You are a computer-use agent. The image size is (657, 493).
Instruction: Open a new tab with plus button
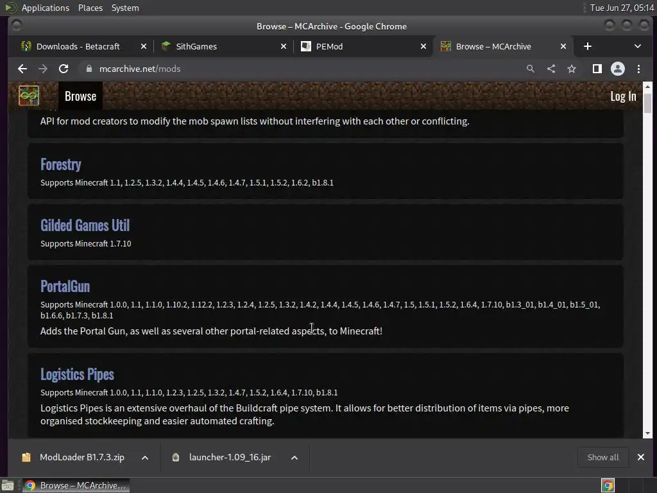coord(588,46)
